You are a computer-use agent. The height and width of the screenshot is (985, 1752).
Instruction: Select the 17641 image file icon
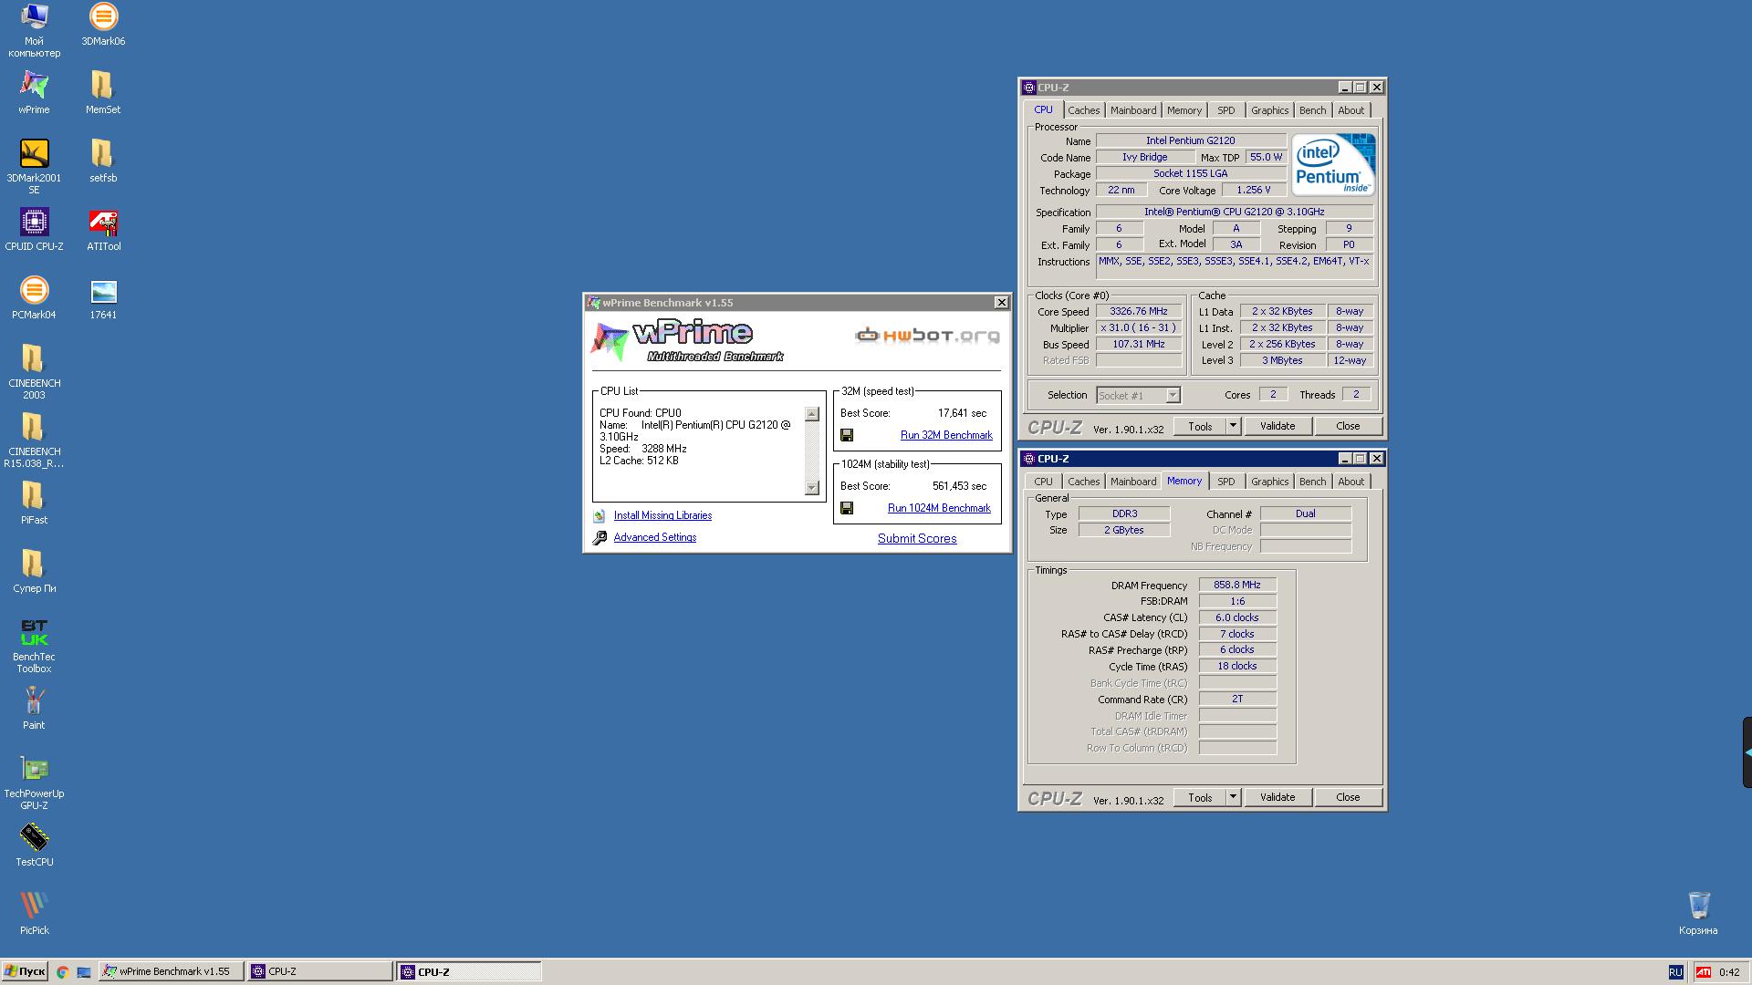point(103,297)
